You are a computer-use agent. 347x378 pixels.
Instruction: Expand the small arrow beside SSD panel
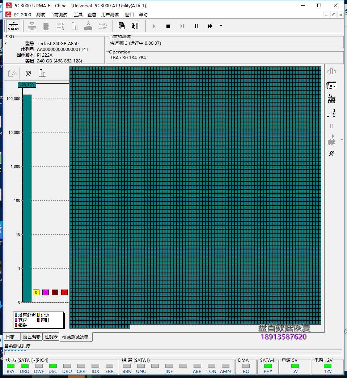click(x=5, y=43)
